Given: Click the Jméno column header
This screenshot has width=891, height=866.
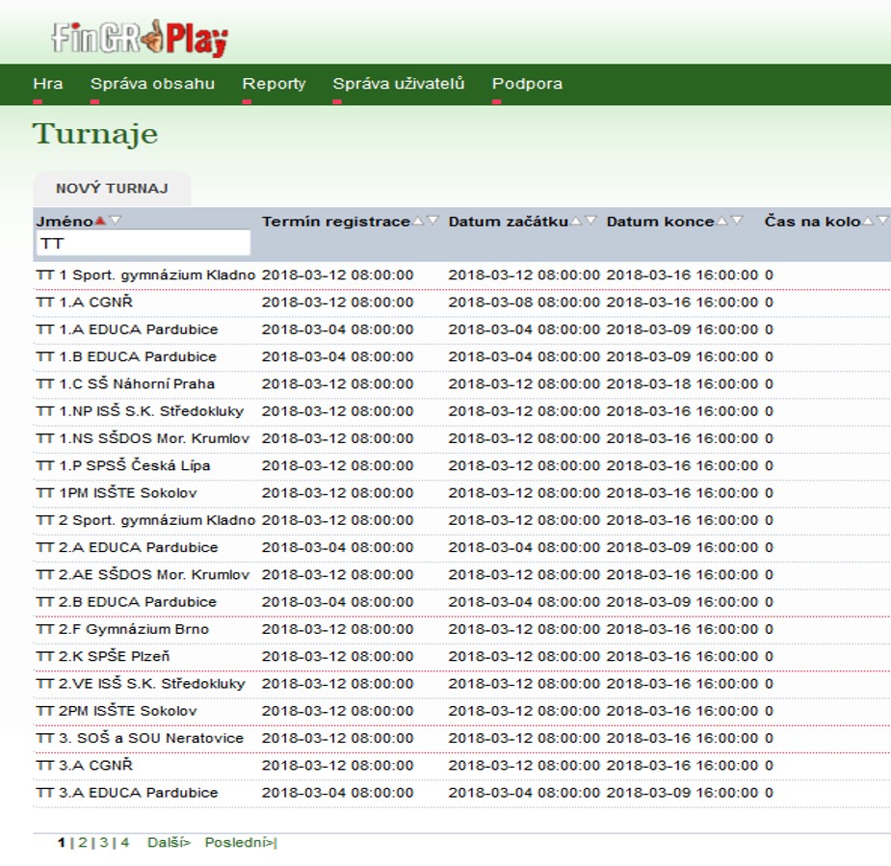Looking at the screenshot, I should [x=65, y=221].
